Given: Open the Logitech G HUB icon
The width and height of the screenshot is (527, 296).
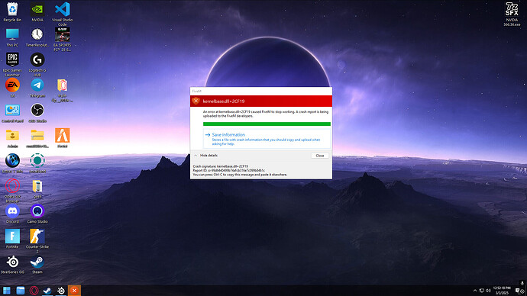Looking at the screenshot, I should (37, 64).
